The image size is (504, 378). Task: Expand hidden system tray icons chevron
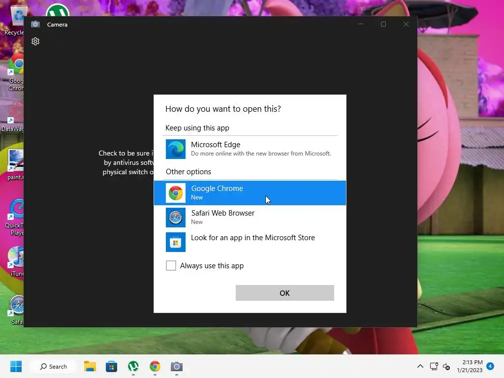pos(420,366)
